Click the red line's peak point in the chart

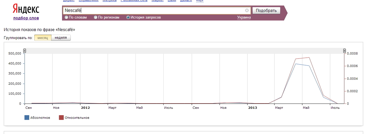tap(309, 57)
